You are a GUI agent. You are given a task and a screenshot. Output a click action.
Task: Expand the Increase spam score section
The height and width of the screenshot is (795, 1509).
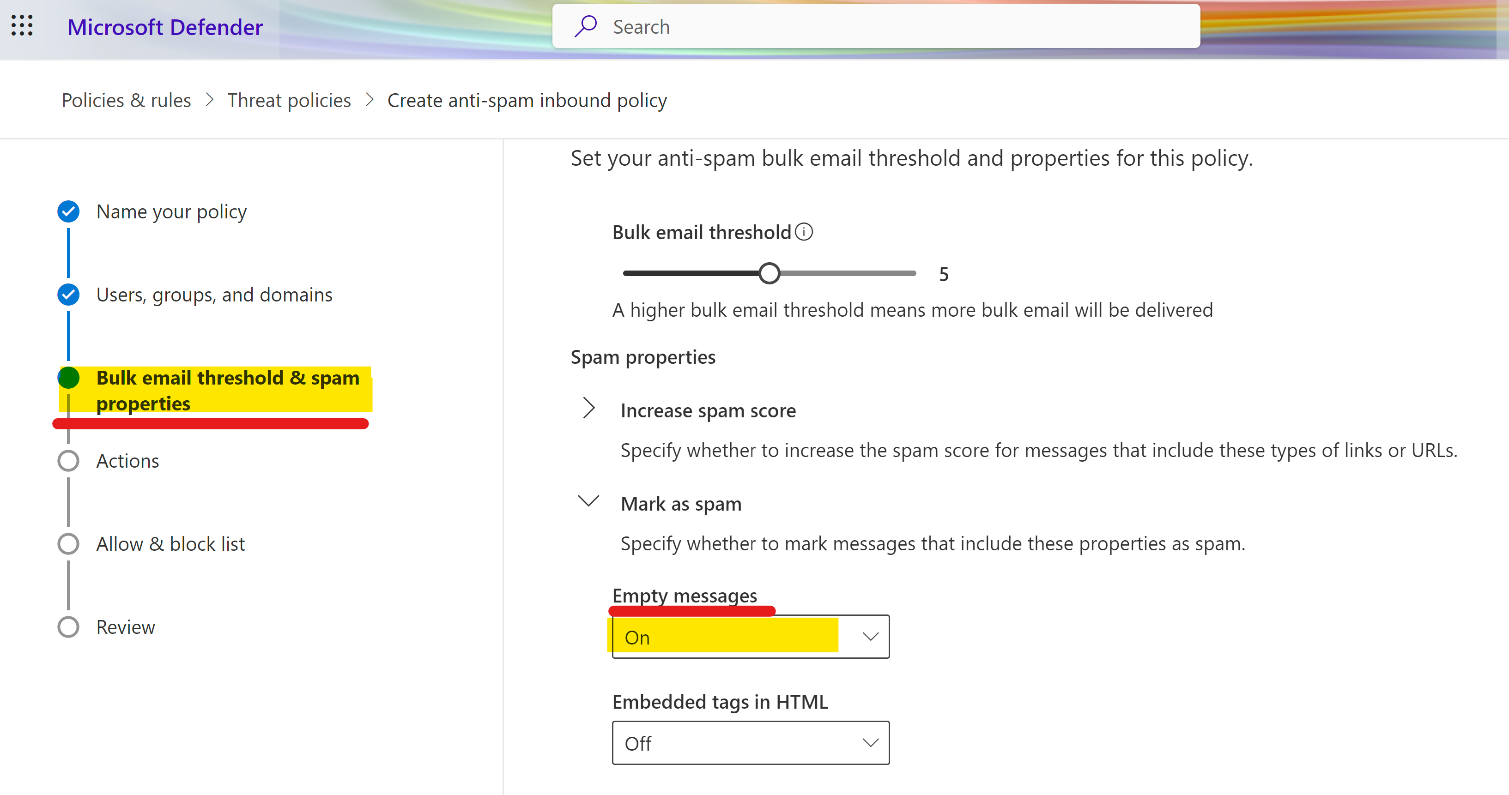point(589,409)
